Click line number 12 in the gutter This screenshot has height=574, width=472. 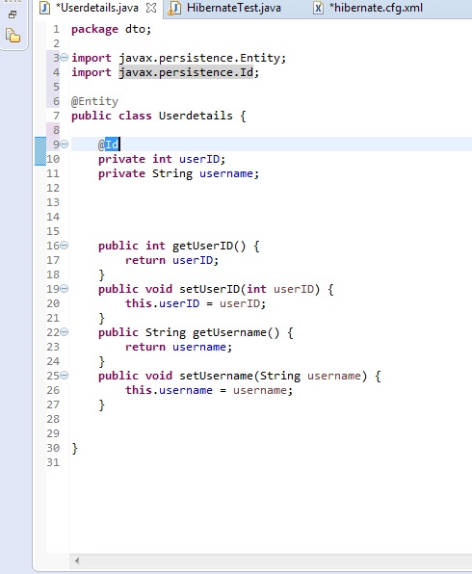point(53,188)
